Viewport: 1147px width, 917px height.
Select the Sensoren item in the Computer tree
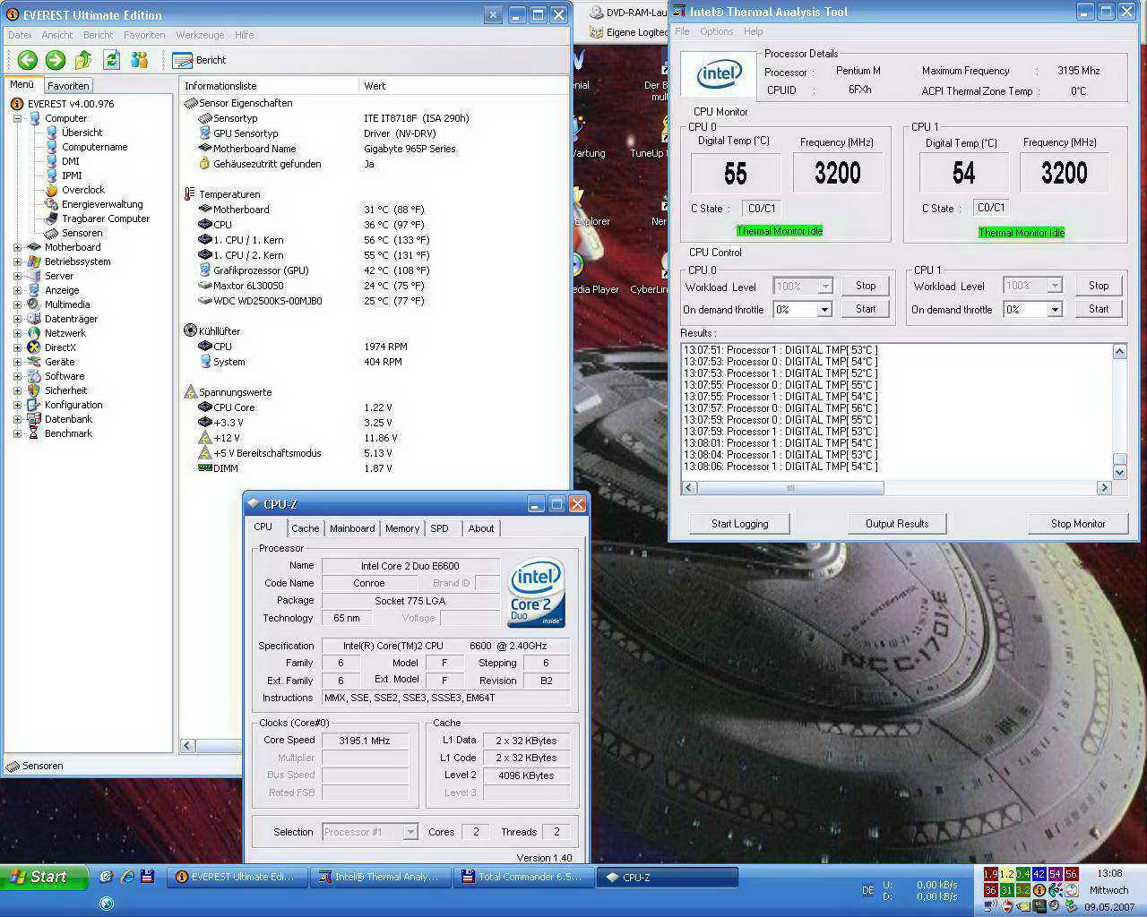point(82,233)
